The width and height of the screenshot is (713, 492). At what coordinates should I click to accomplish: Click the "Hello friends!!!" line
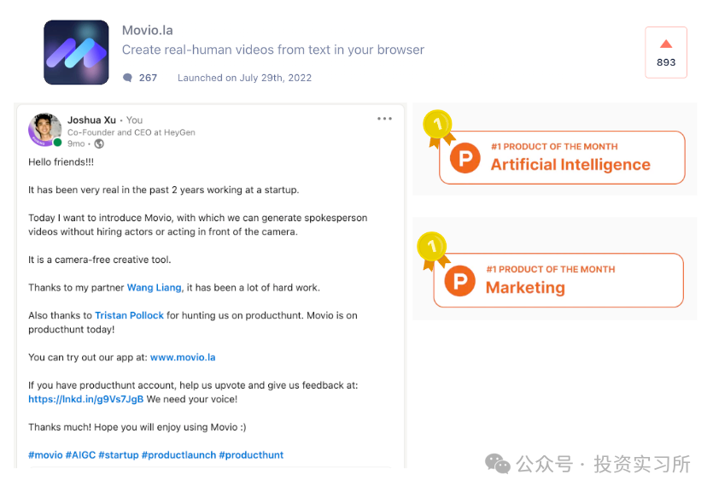coord(61,162)
